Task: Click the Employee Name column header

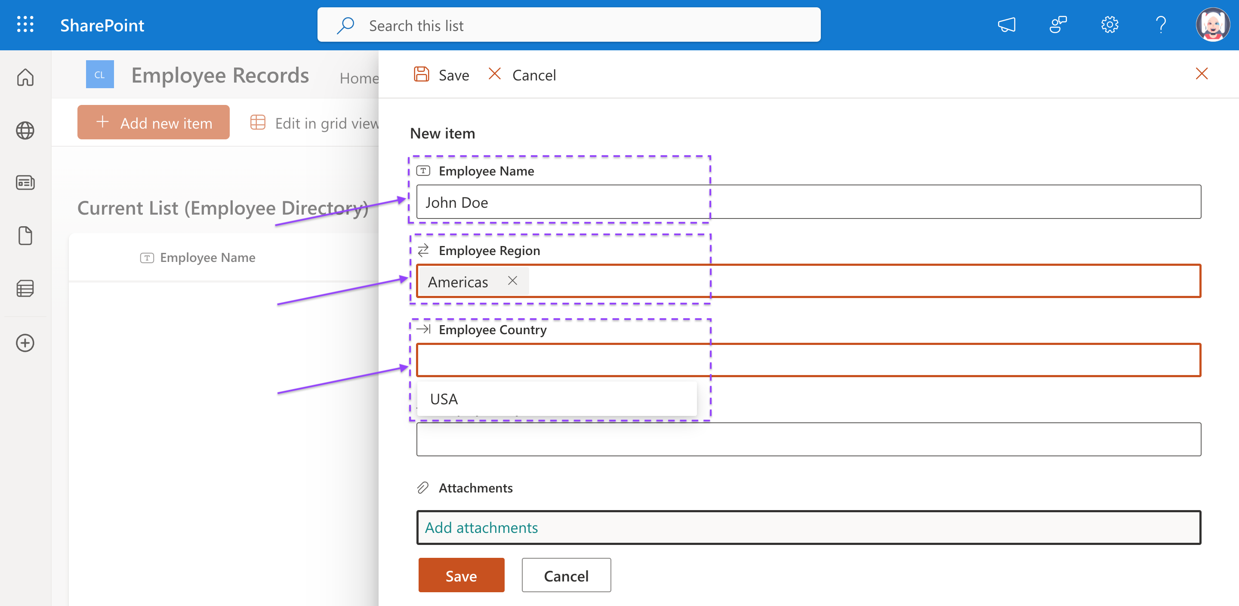Action: point(197,258)
